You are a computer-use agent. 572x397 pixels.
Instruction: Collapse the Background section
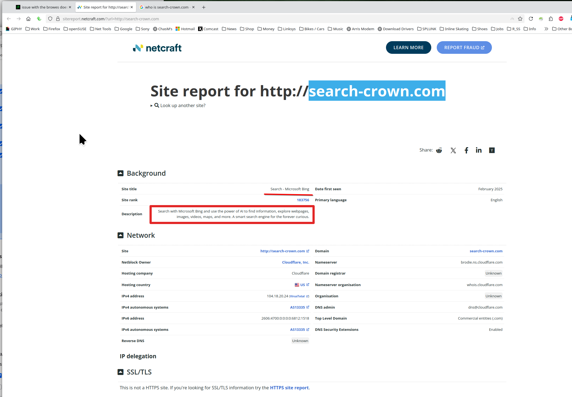[120, 173]
